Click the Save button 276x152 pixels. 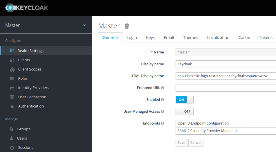click(181, 143)
